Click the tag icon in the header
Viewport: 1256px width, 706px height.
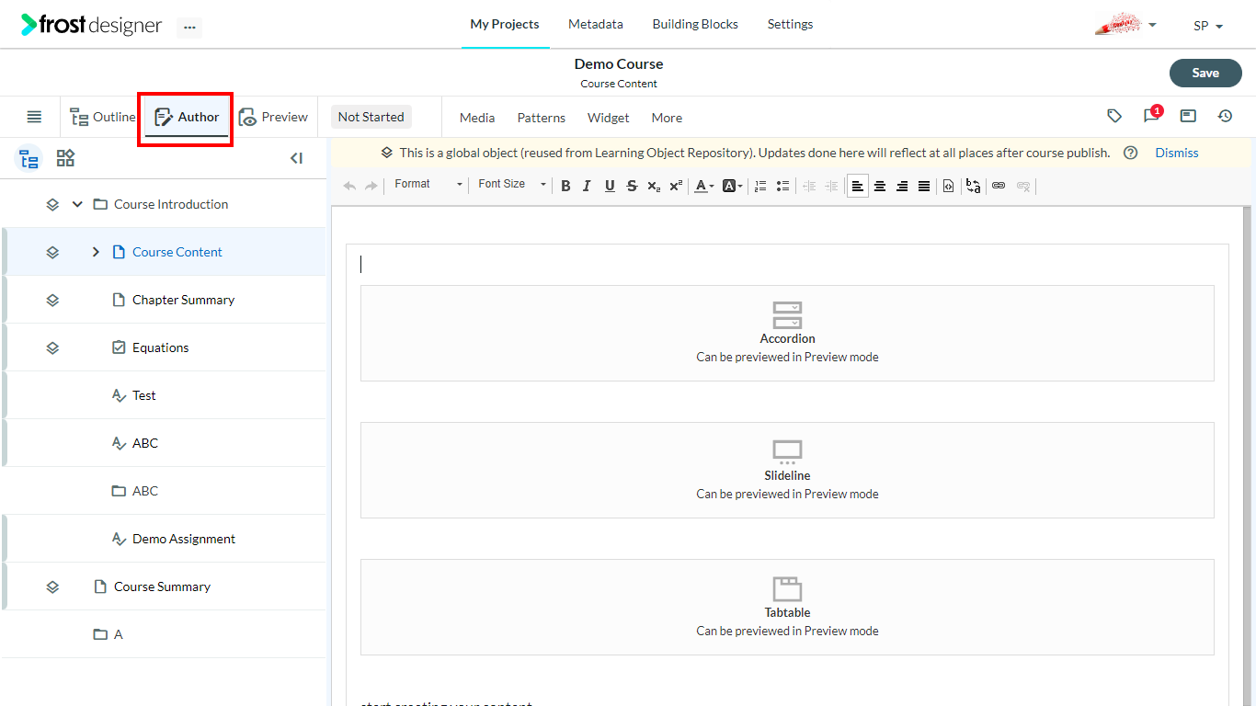(1114, 116)
